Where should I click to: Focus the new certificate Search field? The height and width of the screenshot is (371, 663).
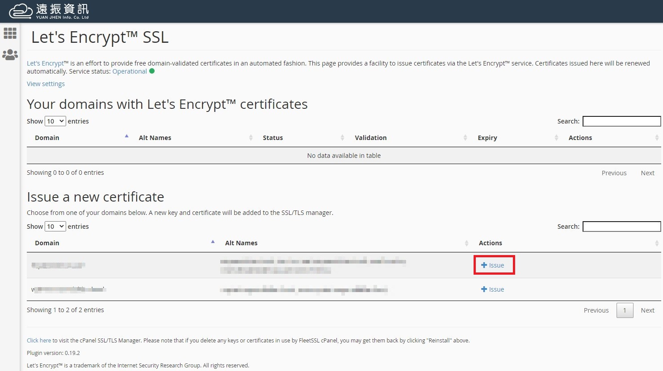pyautogui.click(x=621, y=227)
